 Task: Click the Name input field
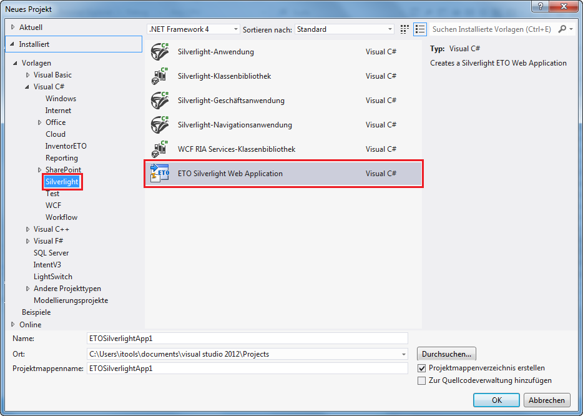coord(247,339)
